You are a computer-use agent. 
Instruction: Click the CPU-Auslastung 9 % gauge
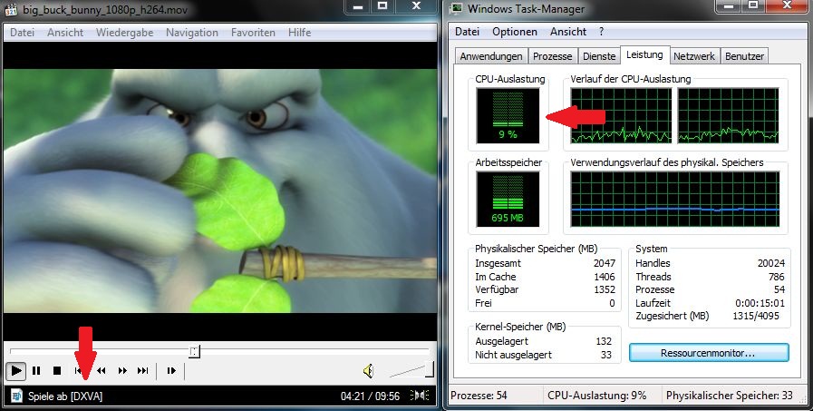508,116
